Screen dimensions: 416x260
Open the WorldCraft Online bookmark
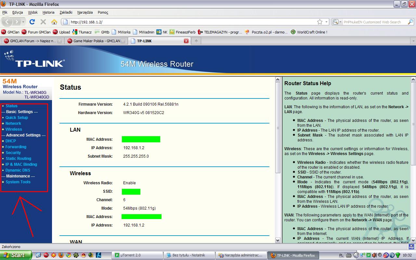pyautogui.click(x=309, y=32)
